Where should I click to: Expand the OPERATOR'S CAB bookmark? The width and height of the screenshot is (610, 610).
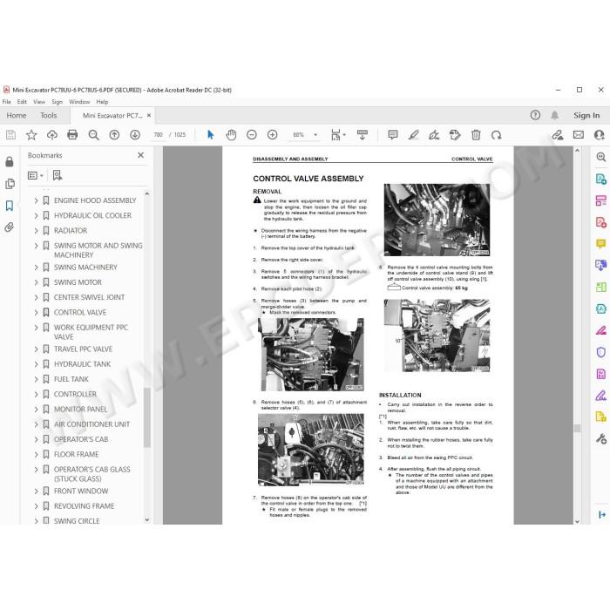click(36, 439)
